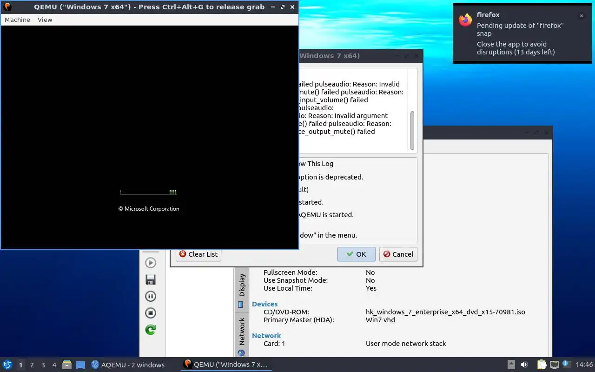The image size is (595, 372).
Task: Click the small icon below Display tab
Action: click(240, 305)
